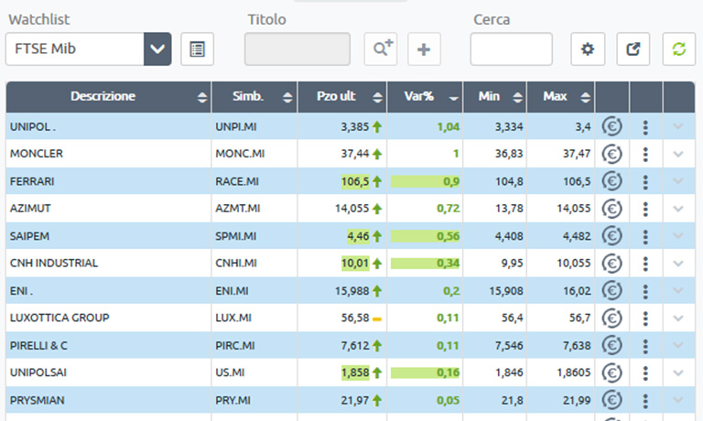Sort by Pzo ult column header
The image size is (703, 421).
[342, 97]
